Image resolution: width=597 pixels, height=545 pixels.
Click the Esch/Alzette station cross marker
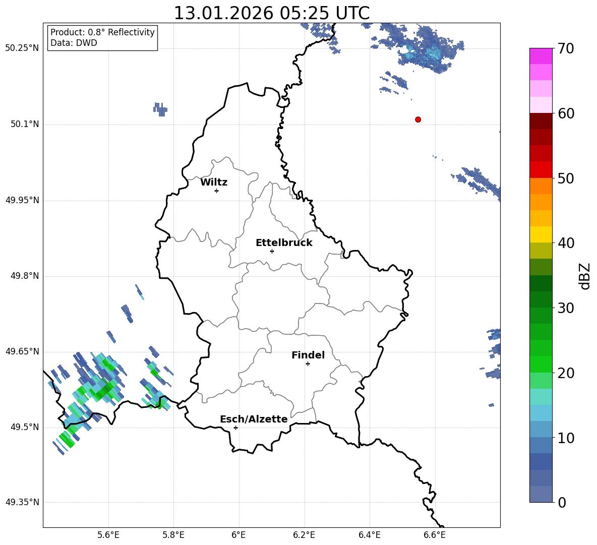(x=235, y=428)
